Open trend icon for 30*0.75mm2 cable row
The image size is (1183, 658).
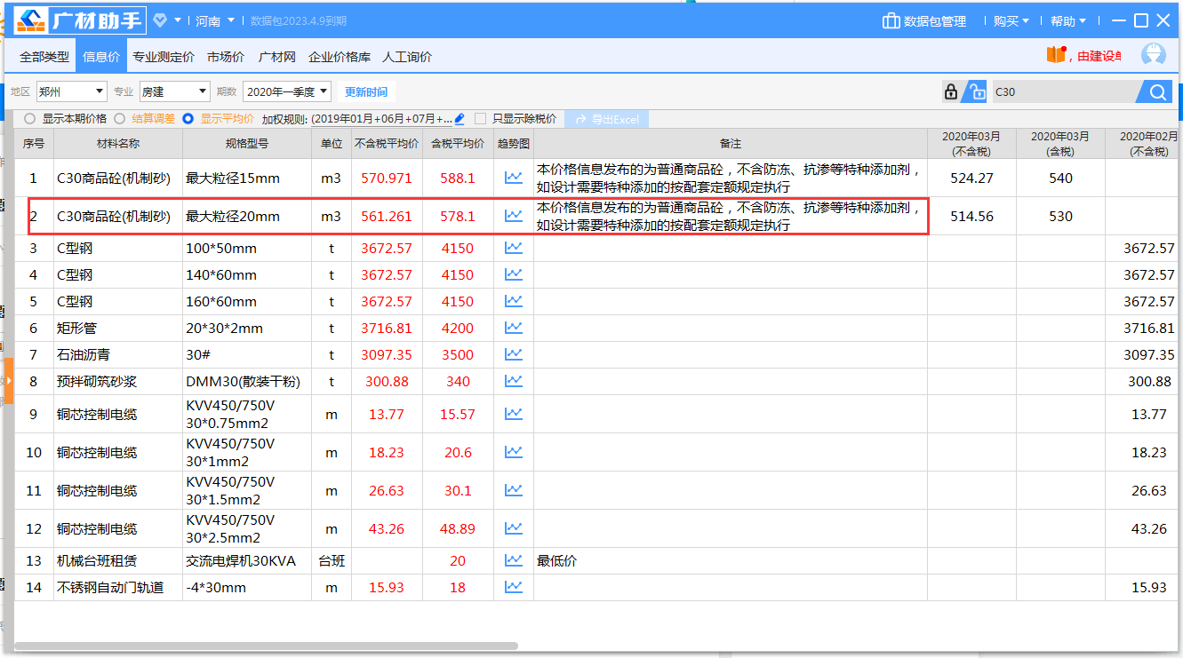click(514, 414)
